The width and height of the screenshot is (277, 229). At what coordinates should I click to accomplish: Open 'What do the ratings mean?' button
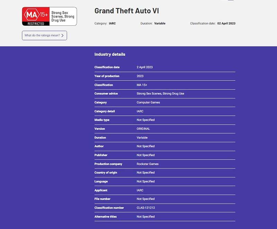[44, 36]
